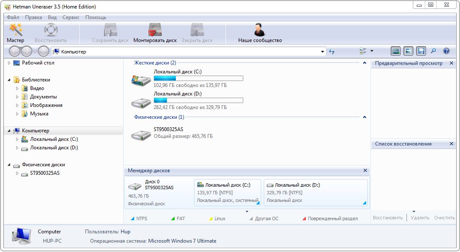Screen dimensions: 460x252
Task: Open the address bar dropdown arrow
Action: click(x=323, y=52)
